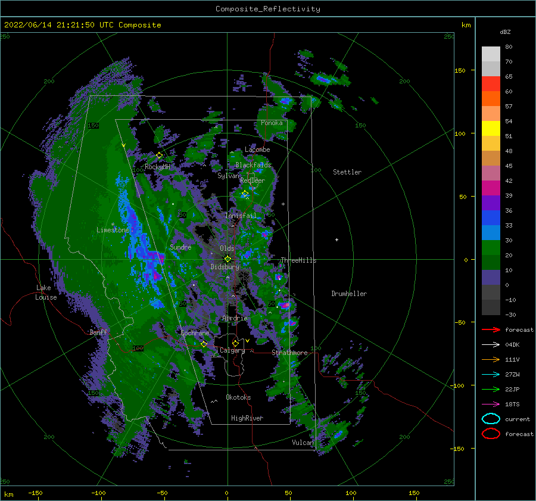Click the yellow diamond marker near Cochrane
This screenshot has height=501, width=536.
(204, 344)
